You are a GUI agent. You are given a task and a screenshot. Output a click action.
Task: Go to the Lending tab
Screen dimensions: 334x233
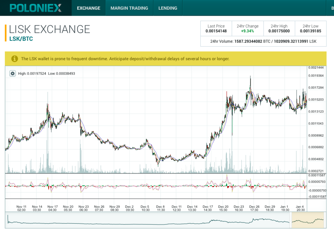click(x=168, y=8)
